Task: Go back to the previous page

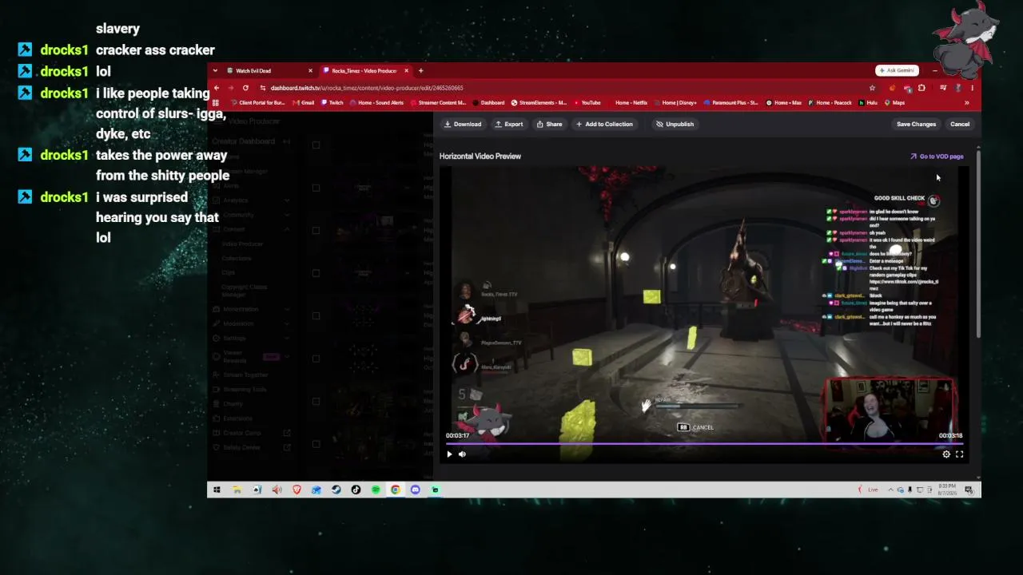Action: tap(216, 88)
